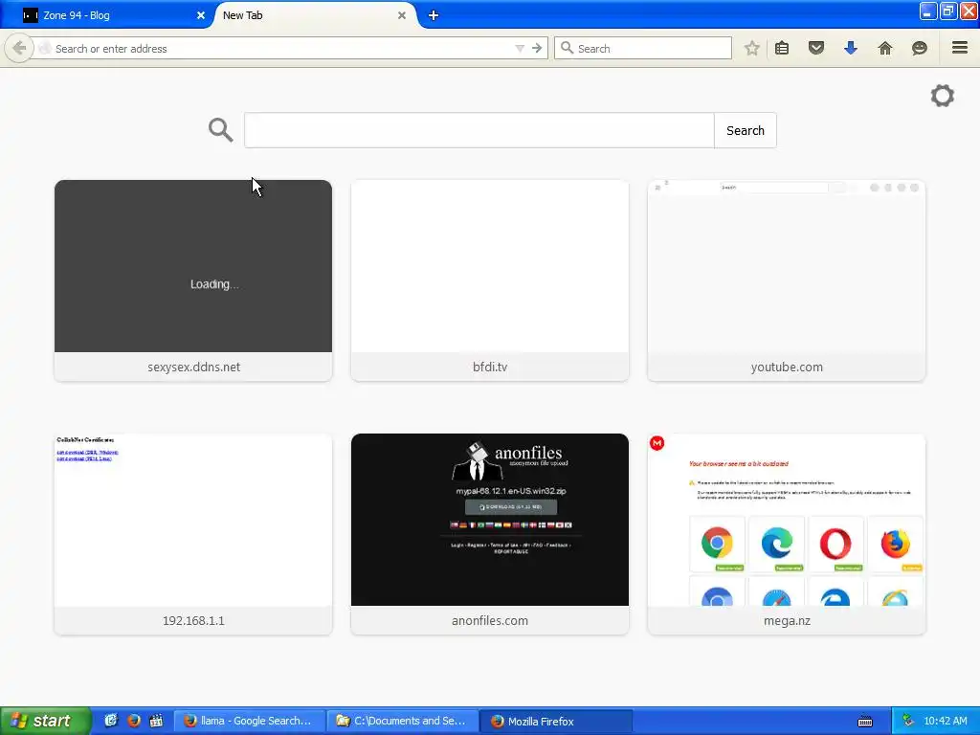Open a new tab with plus button
This screenshot has height=735, width=980.
click(x=434, y=15)
